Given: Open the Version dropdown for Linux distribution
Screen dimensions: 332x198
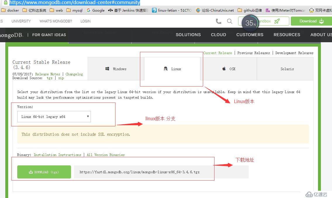Looking at the screenshot, I should pos(54,116).
